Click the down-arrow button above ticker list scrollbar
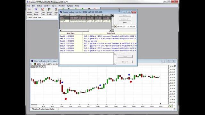Screen dimensions: 205x115 pos(112,15)
